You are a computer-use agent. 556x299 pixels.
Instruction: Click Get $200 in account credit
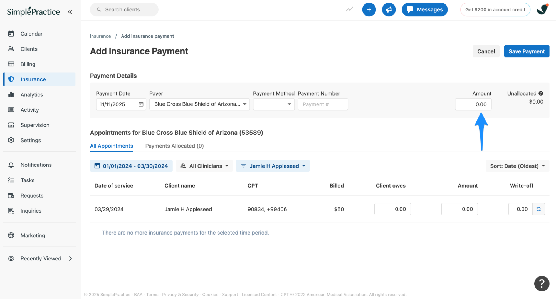click(495, 9)
